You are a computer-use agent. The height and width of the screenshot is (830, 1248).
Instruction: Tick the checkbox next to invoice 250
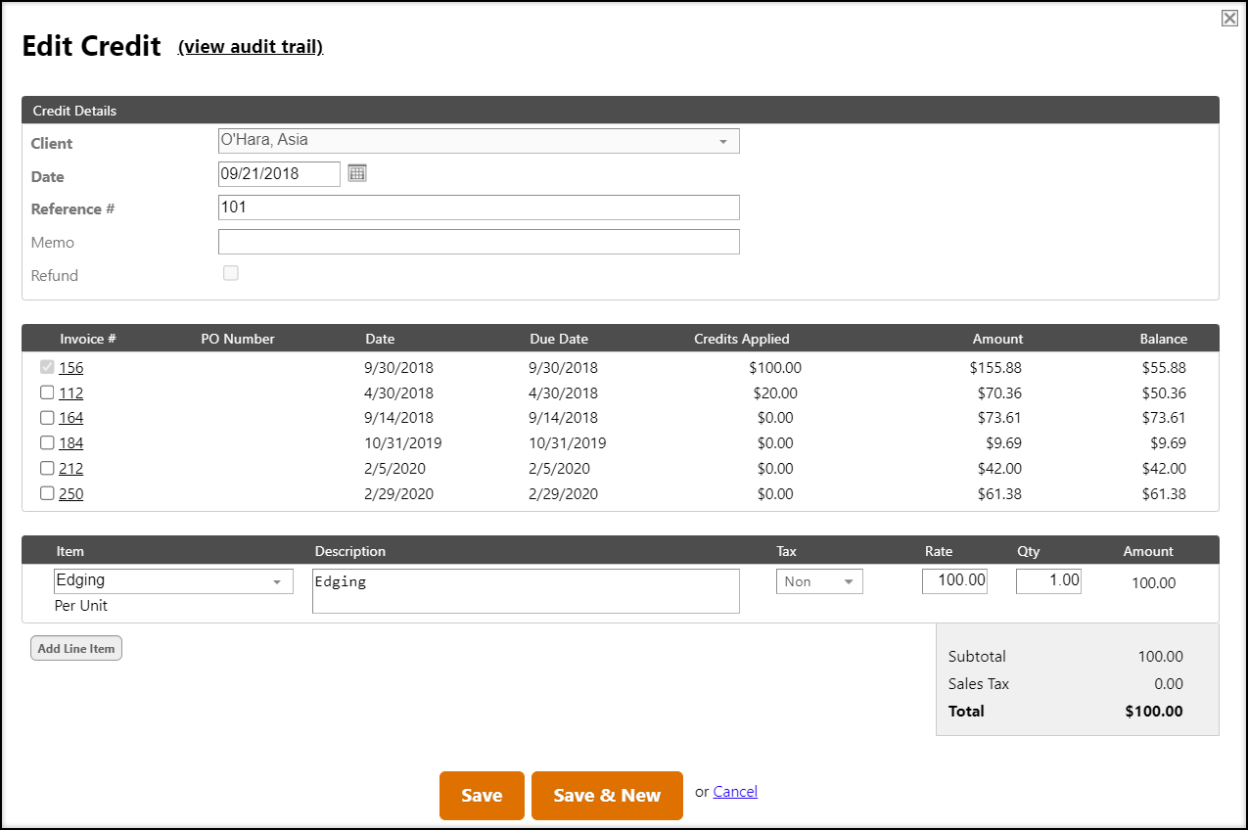point(47,493)
